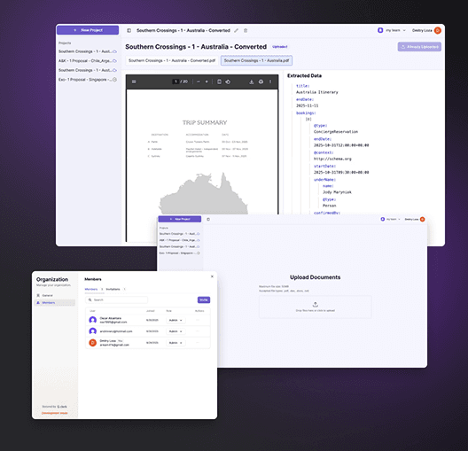Open actions menu for Oscar's member row
This screenshot has height=451, width=468.
pos(198,320)
